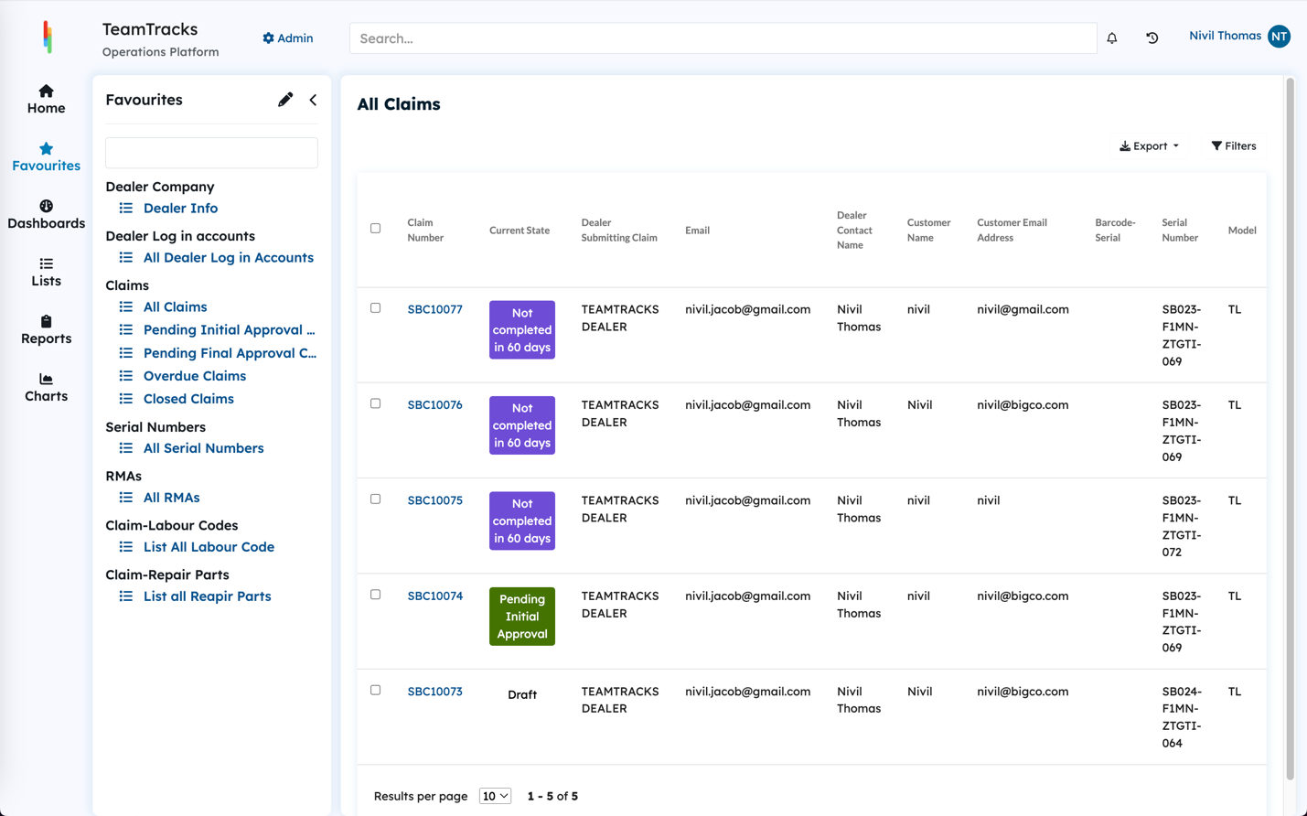Open the recent history icon
Viewport: 1307px width, 816px height.
1152,38
